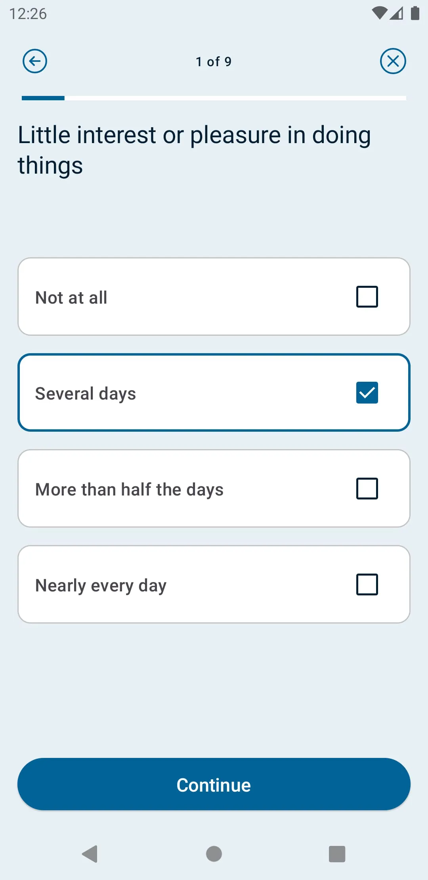Tap the question text about little interest
428x880 pixels.
coord(195,149)
